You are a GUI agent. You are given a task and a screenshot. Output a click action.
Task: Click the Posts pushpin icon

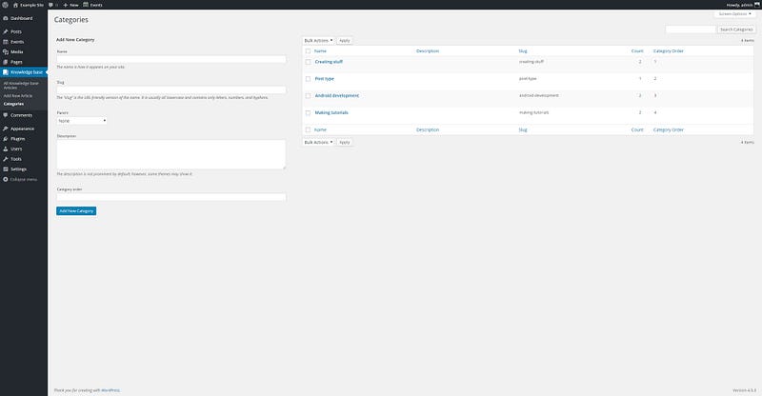click(6, 31)
